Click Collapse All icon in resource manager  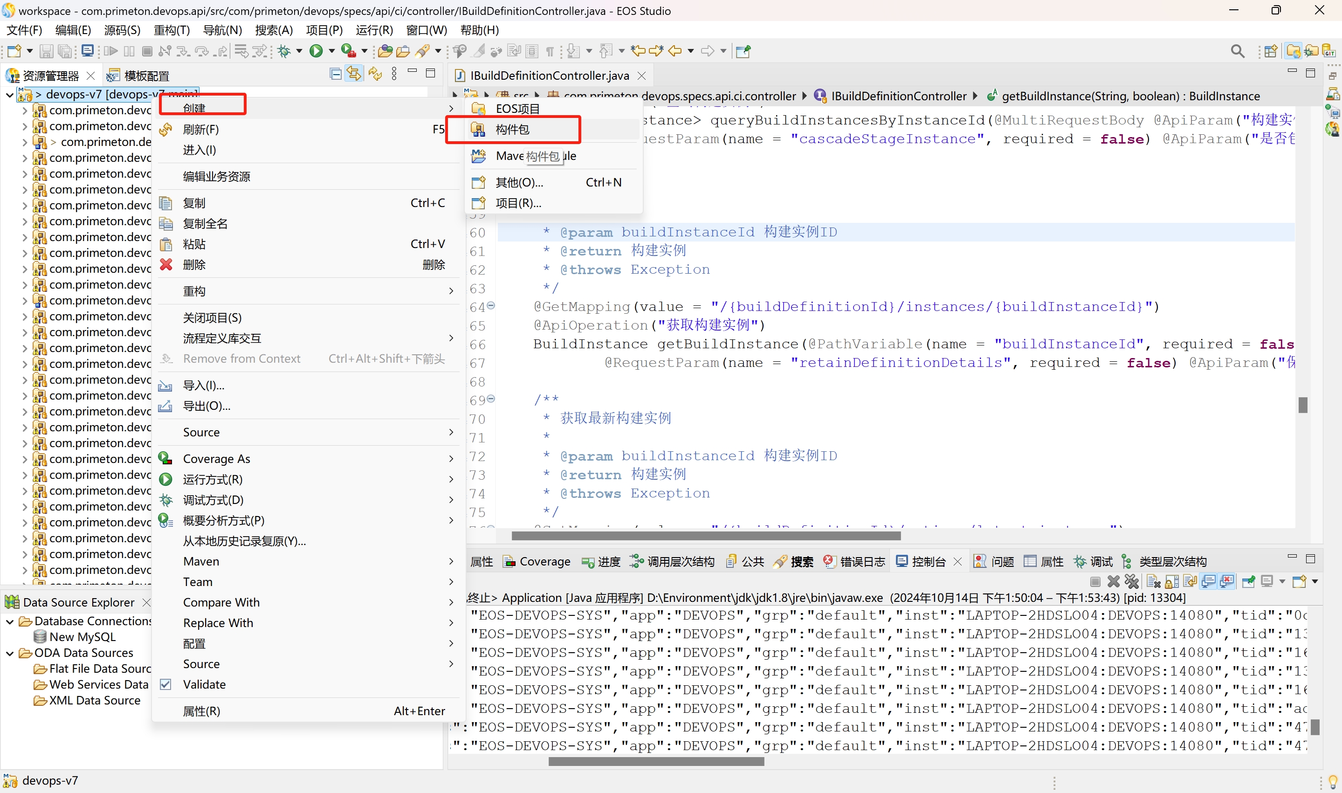click(336, 74)
